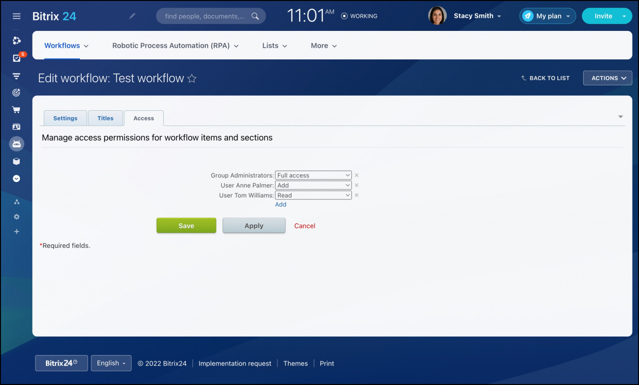Click the Bitrix 24 logo at top

pyautogui.click(x=54, y=16)
